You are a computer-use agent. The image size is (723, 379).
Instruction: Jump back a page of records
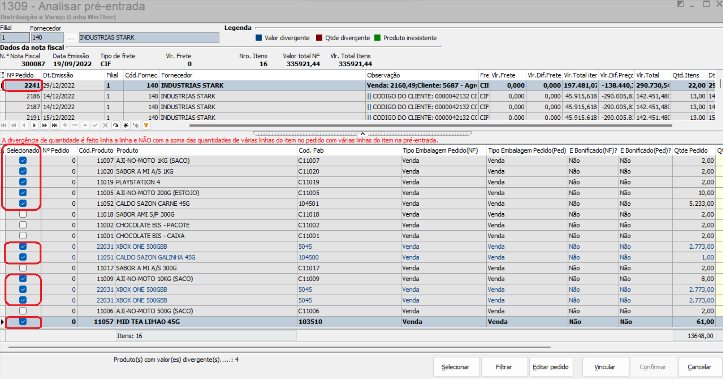click(x=14, y=125)
